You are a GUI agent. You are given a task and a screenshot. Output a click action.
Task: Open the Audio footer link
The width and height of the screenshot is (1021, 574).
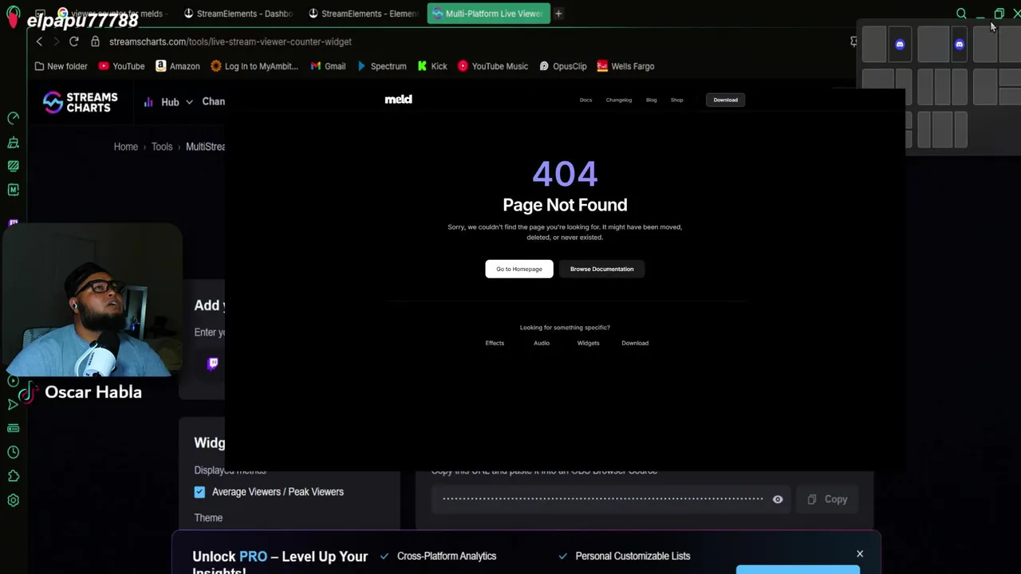[x=542, y=343]
